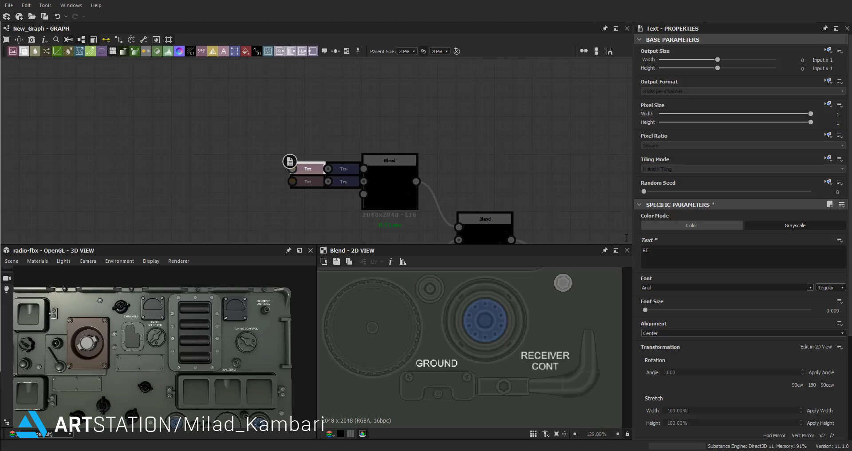Open the Materials menu in the 3D view
Image resolution: width=852 pixels, height=451 pixels.
click(37, 261)
